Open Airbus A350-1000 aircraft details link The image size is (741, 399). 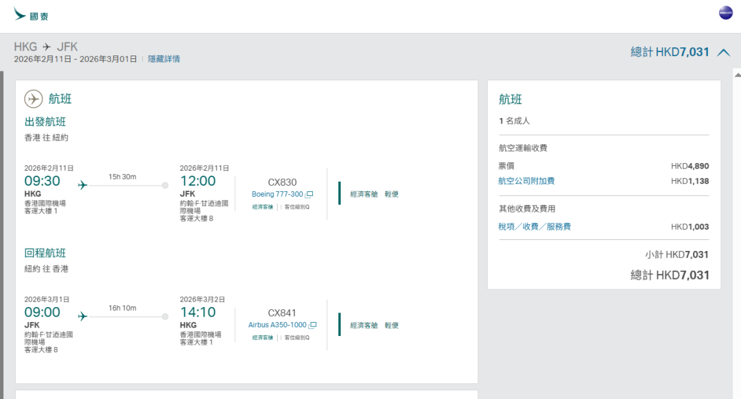pyautogui.click(x=278, y=325)
